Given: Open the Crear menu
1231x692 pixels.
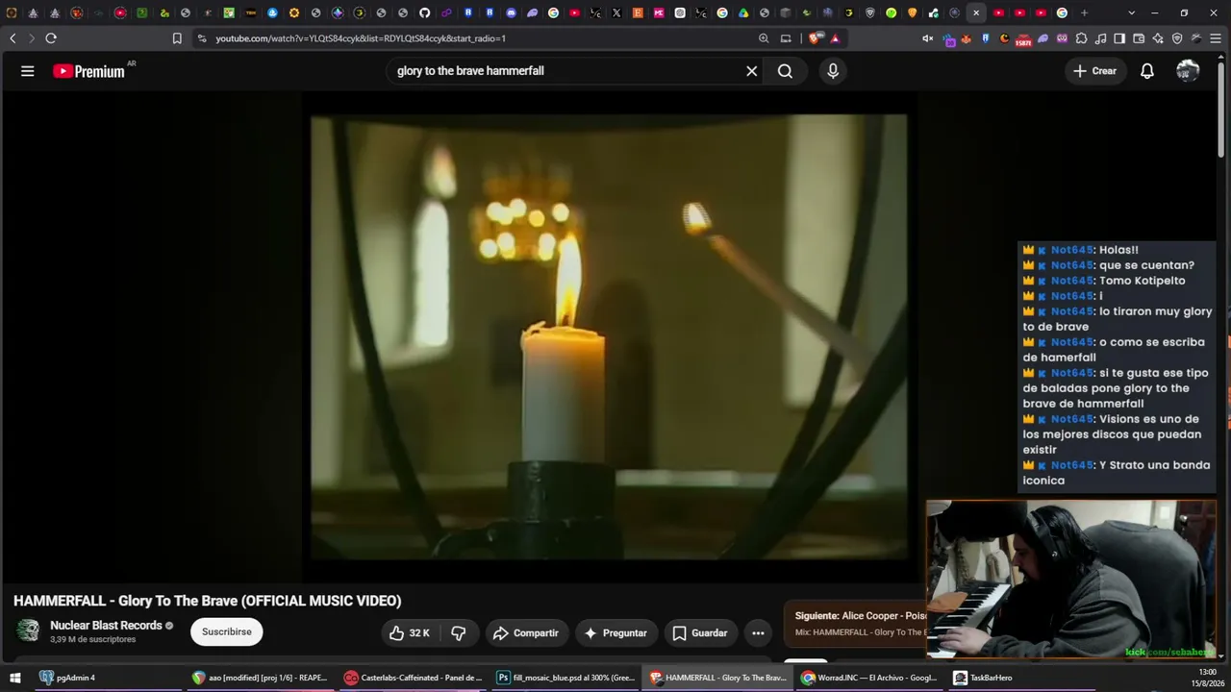Looking at the screenshot, I should tap(1095, 71).
